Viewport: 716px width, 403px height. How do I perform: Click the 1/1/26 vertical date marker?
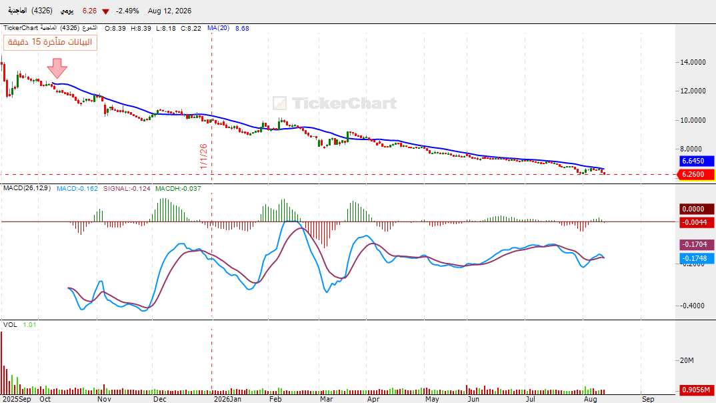[x=203, y=156]
